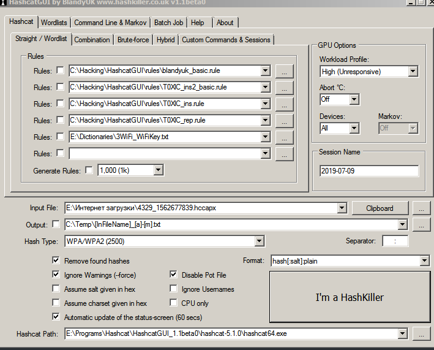
Task: Uncheck the Disable Pot File option
Action: click(174, 275)
